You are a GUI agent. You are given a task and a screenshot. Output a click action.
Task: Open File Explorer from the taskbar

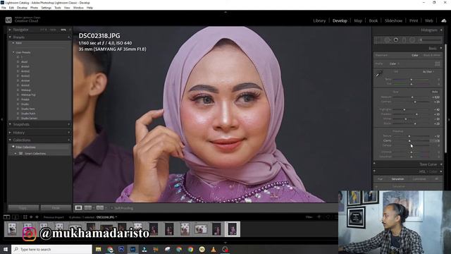99,249
